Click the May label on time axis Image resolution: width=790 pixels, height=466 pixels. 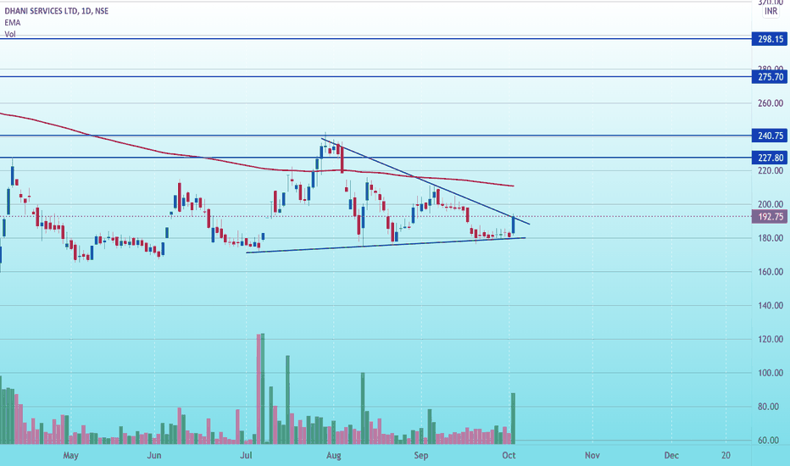(70, 456)
